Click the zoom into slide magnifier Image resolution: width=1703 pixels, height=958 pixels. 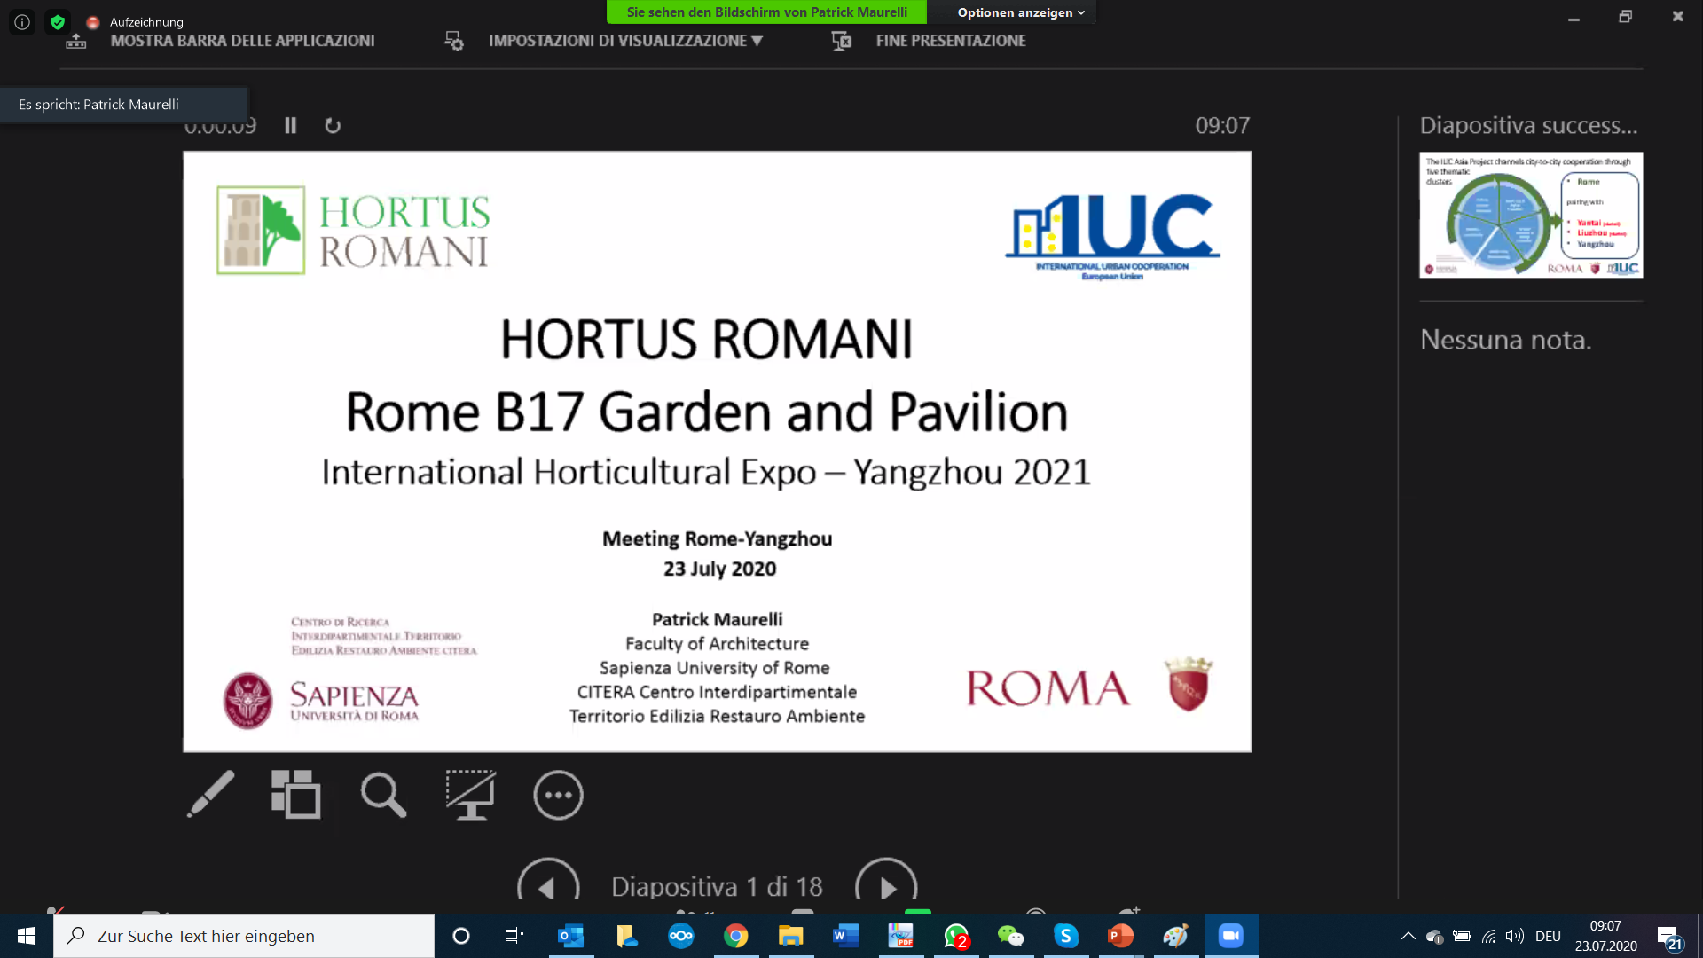pos(383,794)
